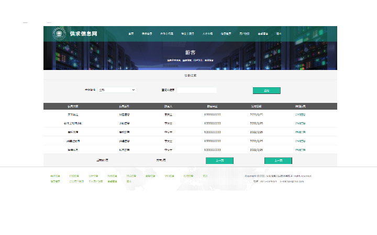Open detail link of third table row
This screenshot has width=377, height=235.
(300, 132)
